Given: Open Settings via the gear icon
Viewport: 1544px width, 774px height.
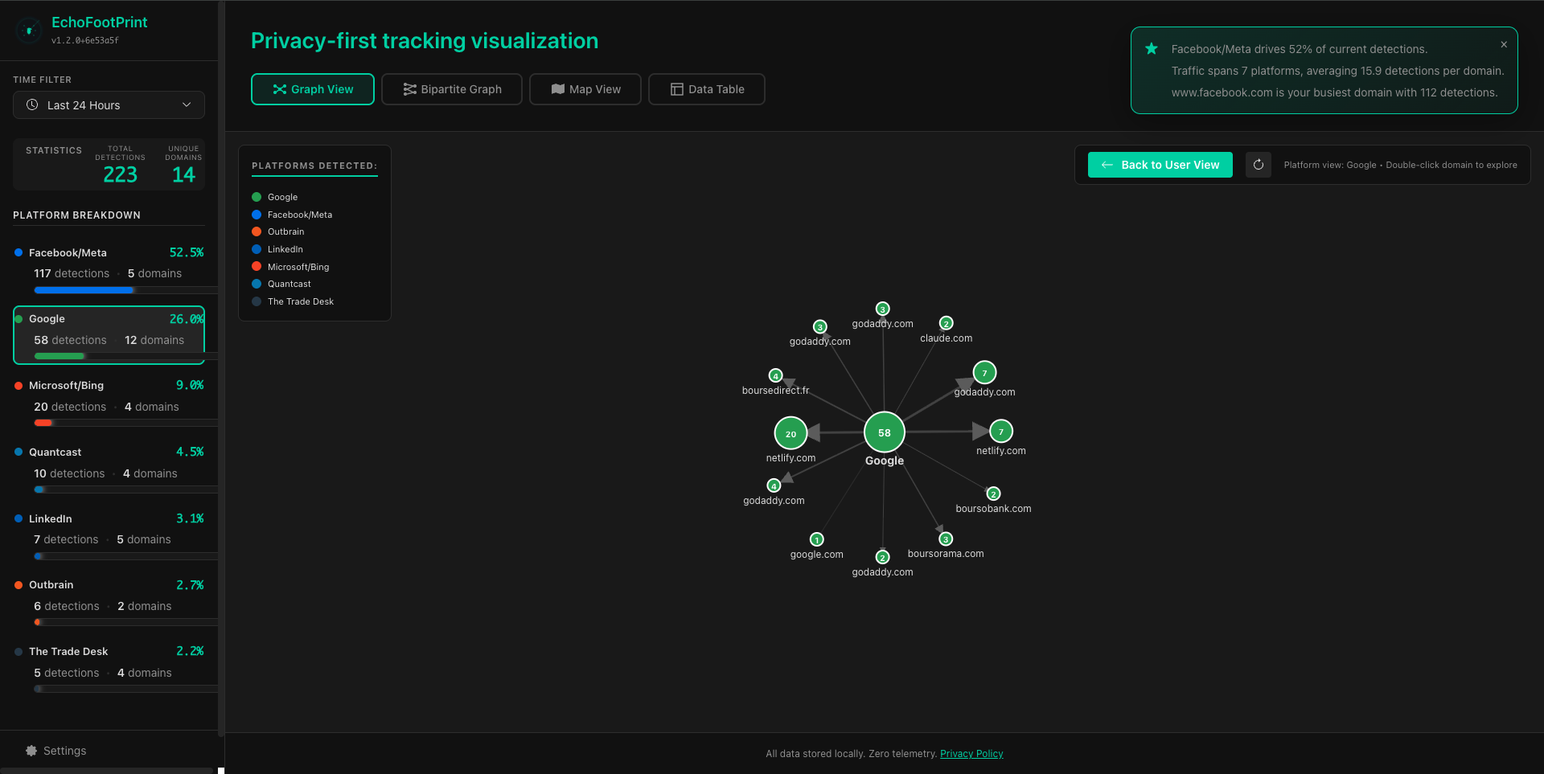Looking at the screenshot, I should 31,750.
